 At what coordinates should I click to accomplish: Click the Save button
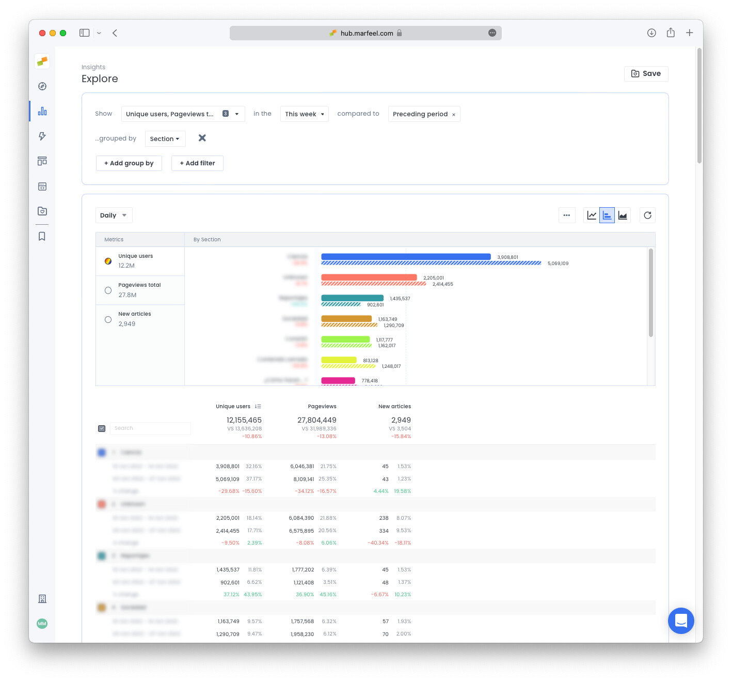[x=646, y=74]
